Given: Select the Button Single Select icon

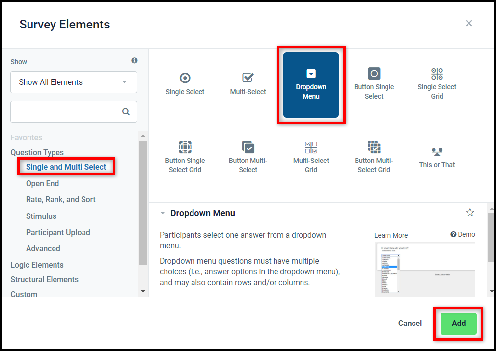Looking at the screenshot, I should tap(374, 73).
